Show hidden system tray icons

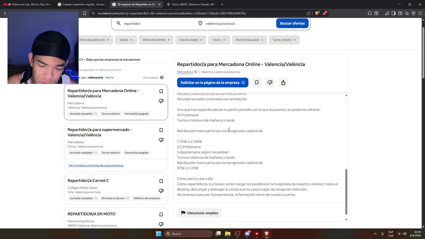[x=376, y=234]
